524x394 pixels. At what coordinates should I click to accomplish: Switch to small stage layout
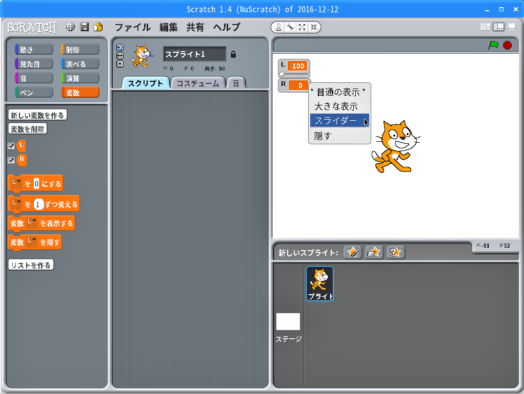click(485, 27)
